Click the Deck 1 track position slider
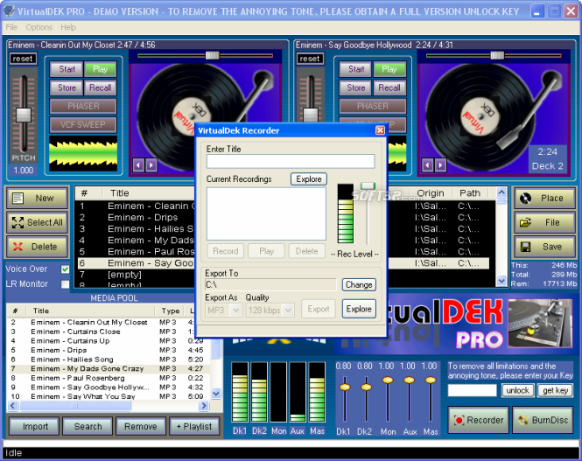The image size is (582, 461). (213, 56)
